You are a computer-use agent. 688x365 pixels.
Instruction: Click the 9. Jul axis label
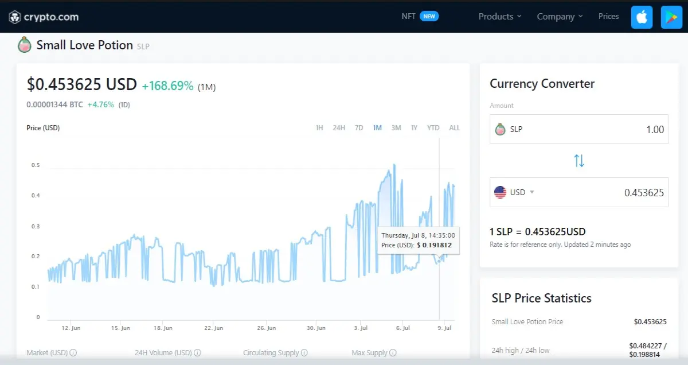[x=444, y=328]
